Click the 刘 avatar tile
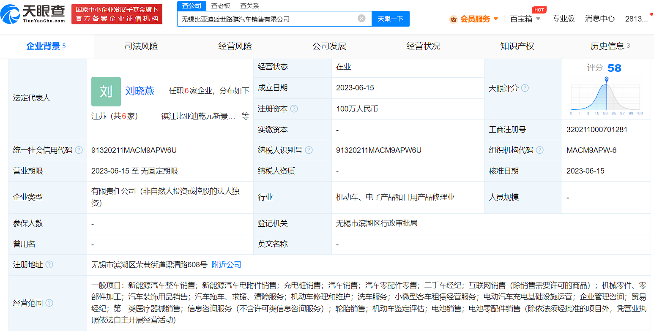 (x=106, y=91)
